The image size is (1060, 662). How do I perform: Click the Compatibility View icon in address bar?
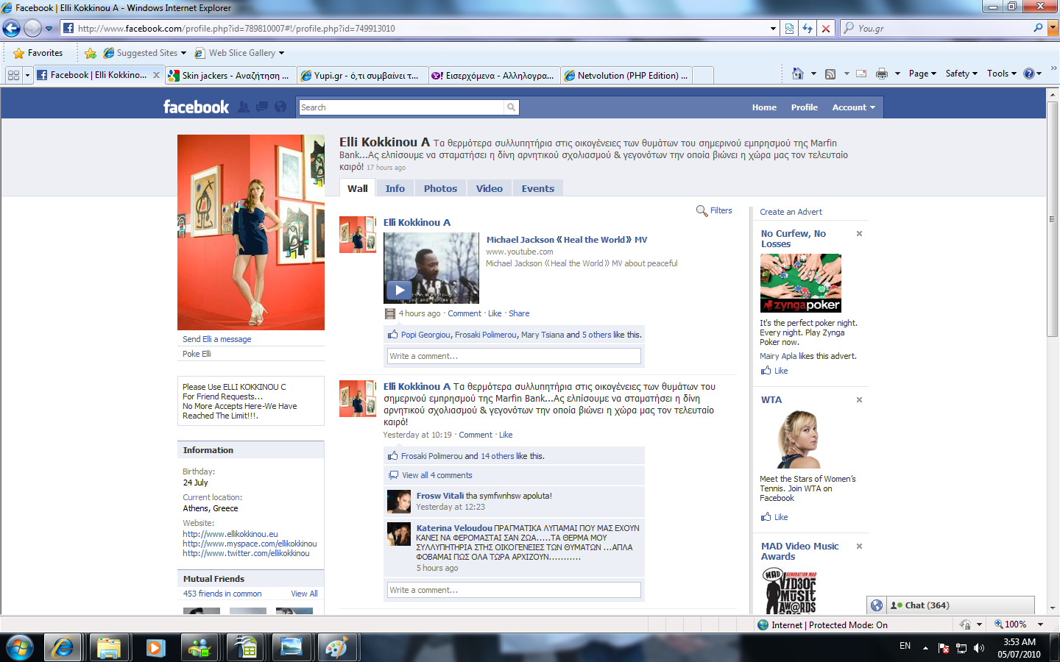point(789,28)
